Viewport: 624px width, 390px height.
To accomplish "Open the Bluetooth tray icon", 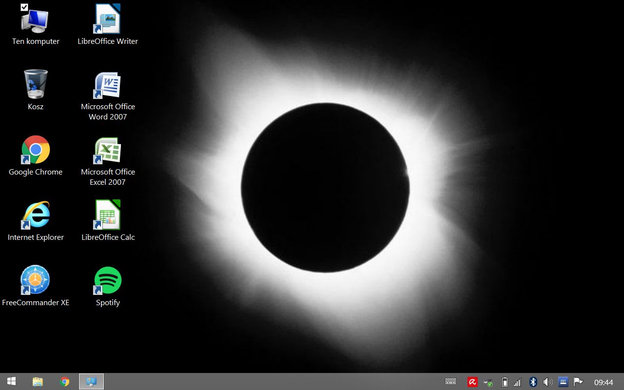I will pyautogui.click(x=533, y=382).
